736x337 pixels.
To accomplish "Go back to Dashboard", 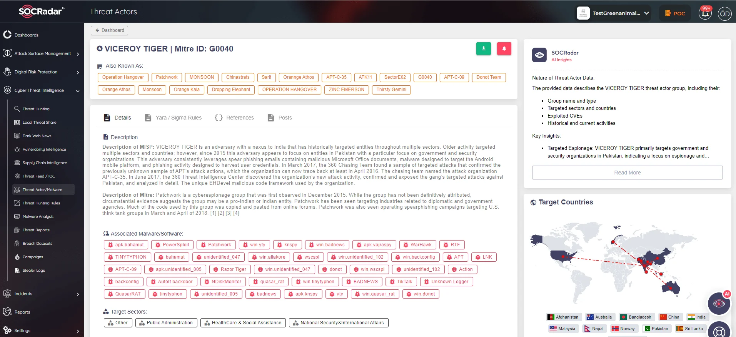I will click(x=110, y=30).
